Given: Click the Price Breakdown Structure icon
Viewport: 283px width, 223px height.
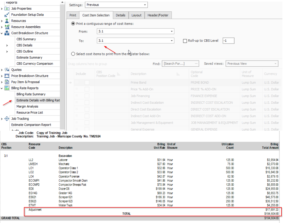Looking at the screenshot, I should click(x=7, y=75).
